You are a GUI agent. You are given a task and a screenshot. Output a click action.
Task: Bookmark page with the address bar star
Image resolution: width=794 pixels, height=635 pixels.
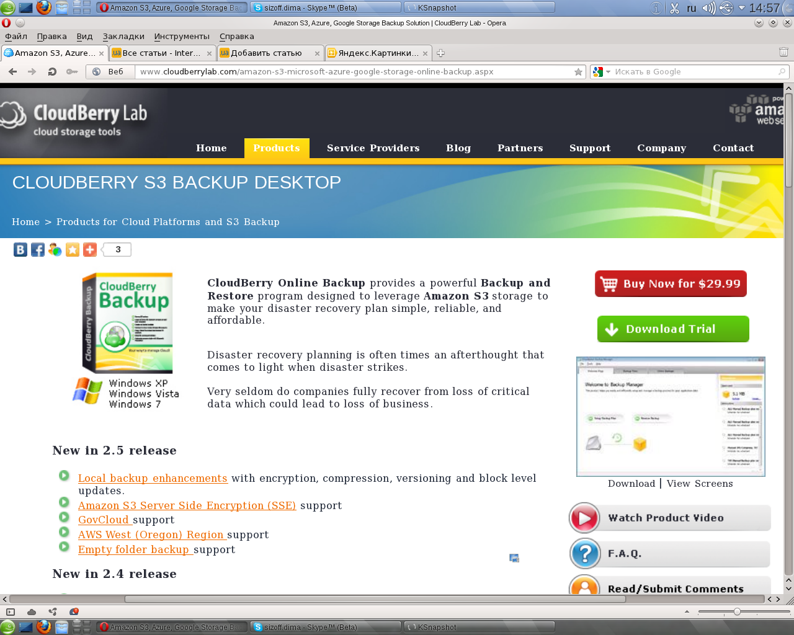click(x=578, y=72)
